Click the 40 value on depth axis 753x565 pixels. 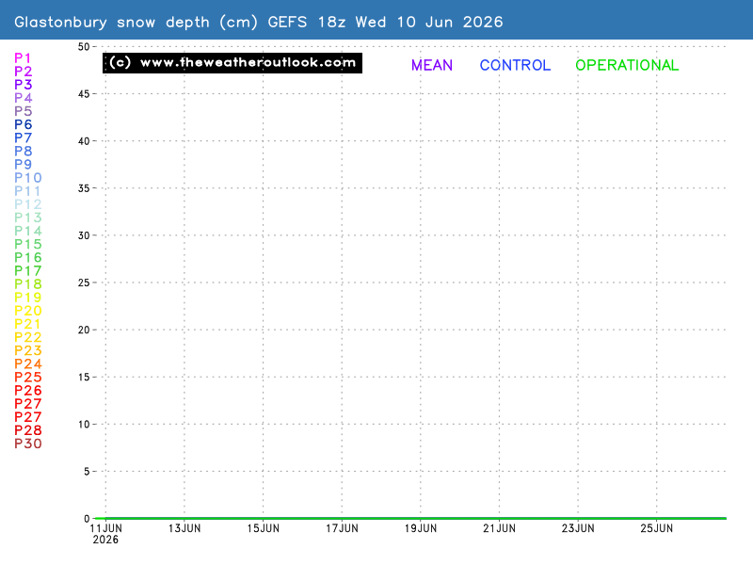pyautogui.click(x=84, y=140)
